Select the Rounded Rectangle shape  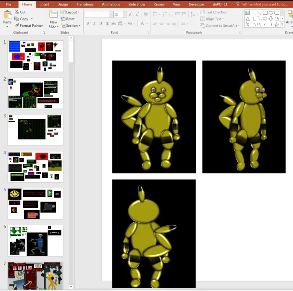[x=277, y=13]
